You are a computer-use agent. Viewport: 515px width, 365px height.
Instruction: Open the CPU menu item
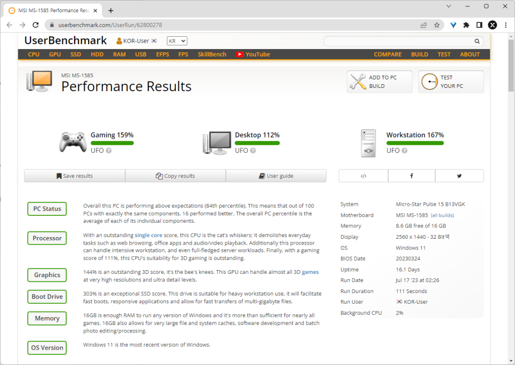pos(34,54)
